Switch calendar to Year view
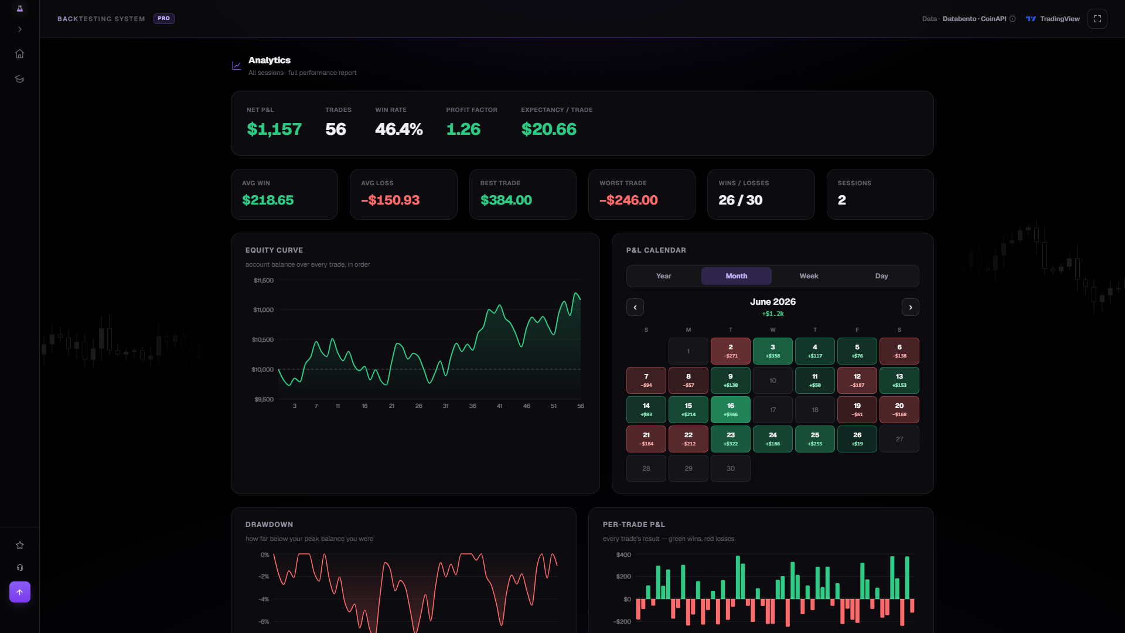Image resolution: width=1125 pixels, height=633 pixels. click(664, 276)
